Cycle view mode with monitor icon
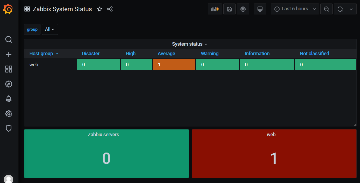Viewport: 360px width, 183px height. point(260,9)
